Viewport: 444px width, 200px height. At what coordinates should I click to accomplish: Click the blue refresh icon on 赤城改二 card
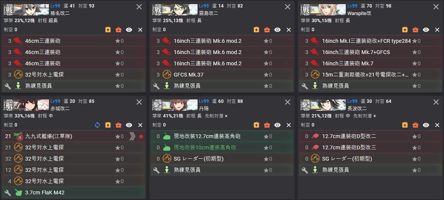tap(97, 125)
